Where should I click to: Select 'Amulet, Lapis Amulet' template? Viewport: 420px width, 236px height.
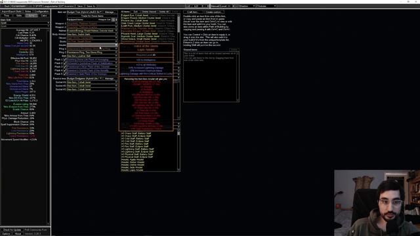(x=133, y=170)
